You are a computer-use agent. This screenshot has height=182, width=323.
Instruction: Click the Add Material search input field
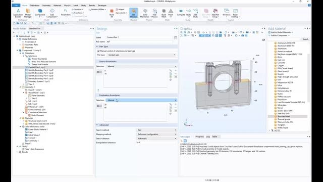284,39
